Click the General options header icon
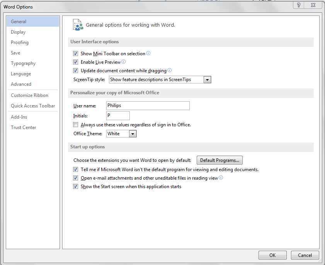The width and height of the screenshot is (325, 265). pos(78,25)
